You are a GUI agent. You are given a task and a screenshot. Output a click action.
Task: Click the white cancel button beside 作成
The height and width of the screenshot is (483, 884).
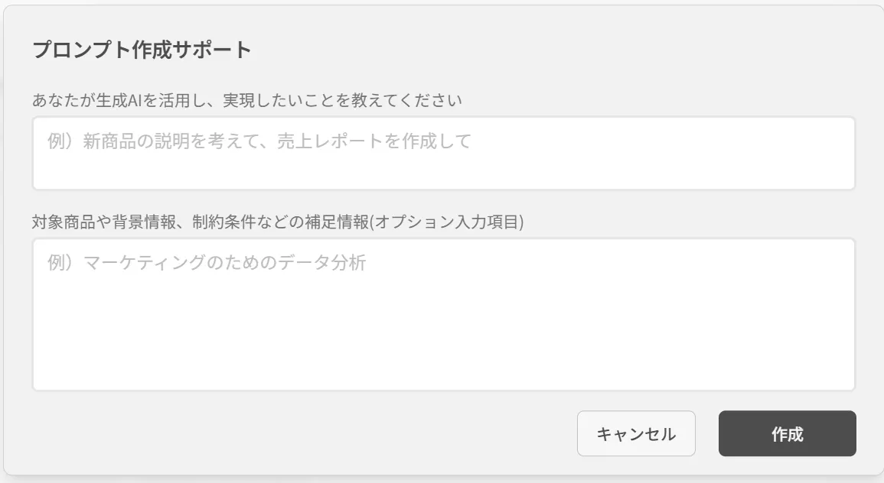pos(636,434)
